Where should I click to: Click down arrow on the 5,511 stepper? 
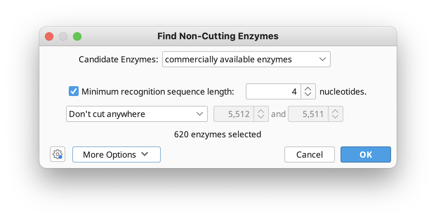[x=335, y=117]
